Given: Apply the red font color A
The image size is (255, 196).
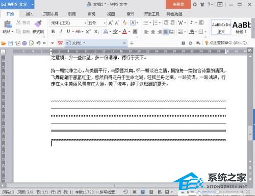Looking at the screenshot, I should click(x=124, y=32).
